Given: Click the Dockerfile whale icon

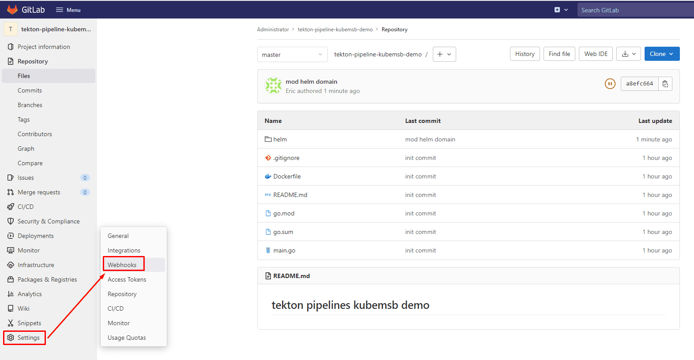Looking at the screenshot, I should [x=268, y=176].
